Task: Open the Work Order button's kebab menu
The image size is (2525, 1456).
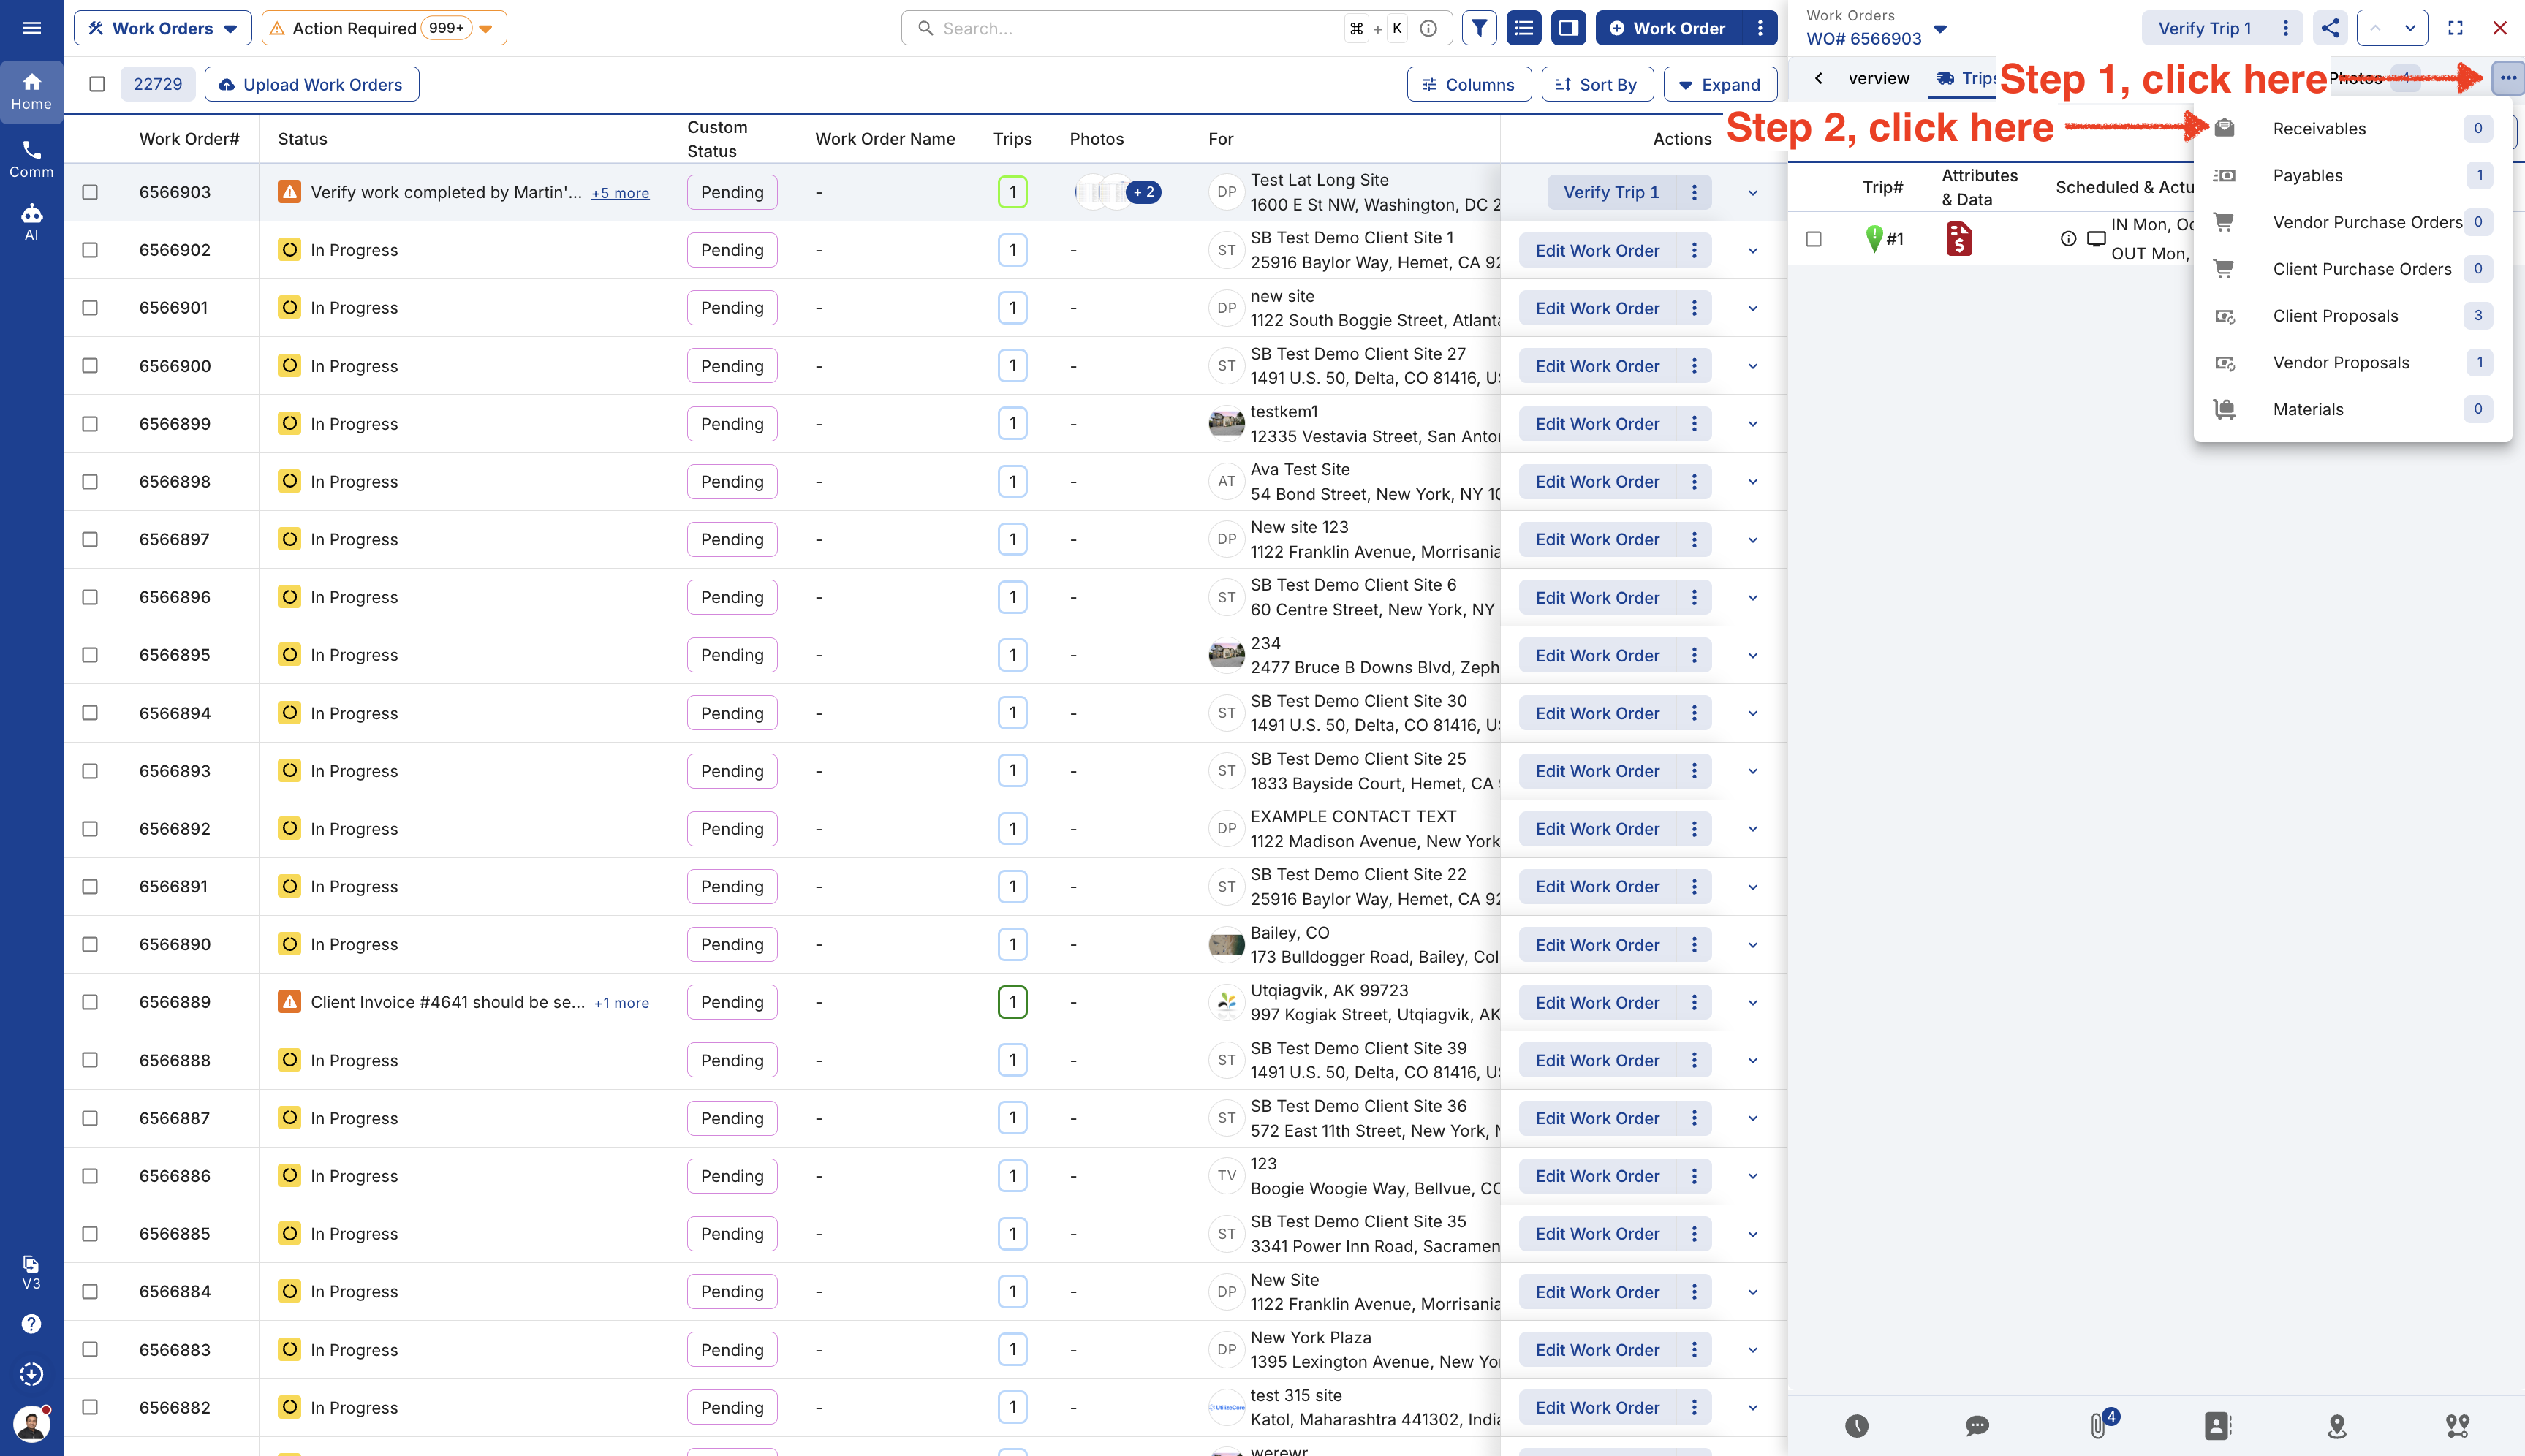Action: tap(1760, 28)
